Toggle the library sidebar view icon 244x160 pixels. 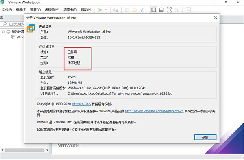coord(154,10)
